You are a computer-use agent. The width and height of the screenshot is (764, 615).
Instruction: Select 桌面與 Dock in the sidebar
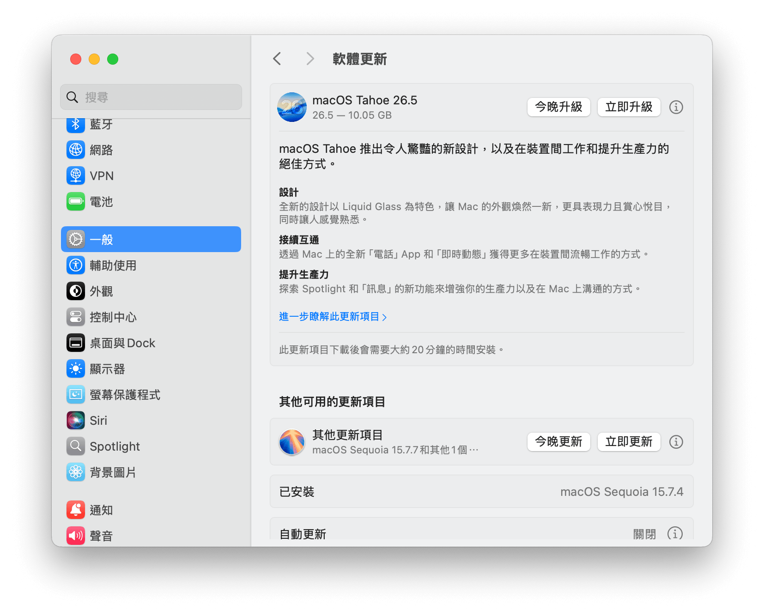(151, 343)
